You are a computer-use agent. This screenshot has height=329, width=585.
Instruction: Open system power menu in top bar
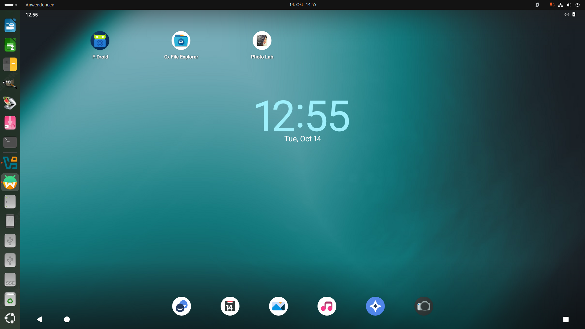click(x=577, y=5)
